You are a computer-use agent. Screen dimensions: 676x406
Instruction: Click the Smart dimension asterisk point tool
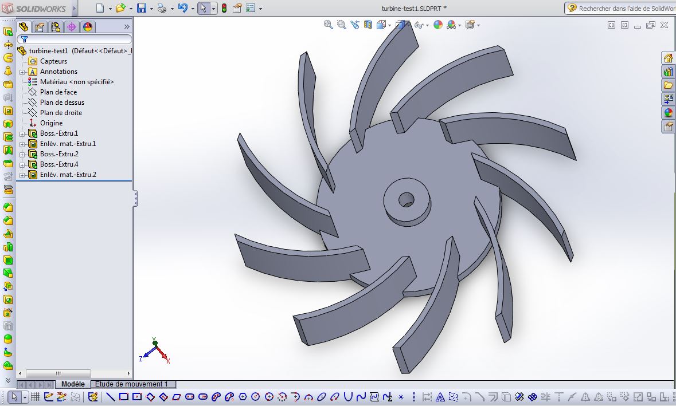[401, 396]
